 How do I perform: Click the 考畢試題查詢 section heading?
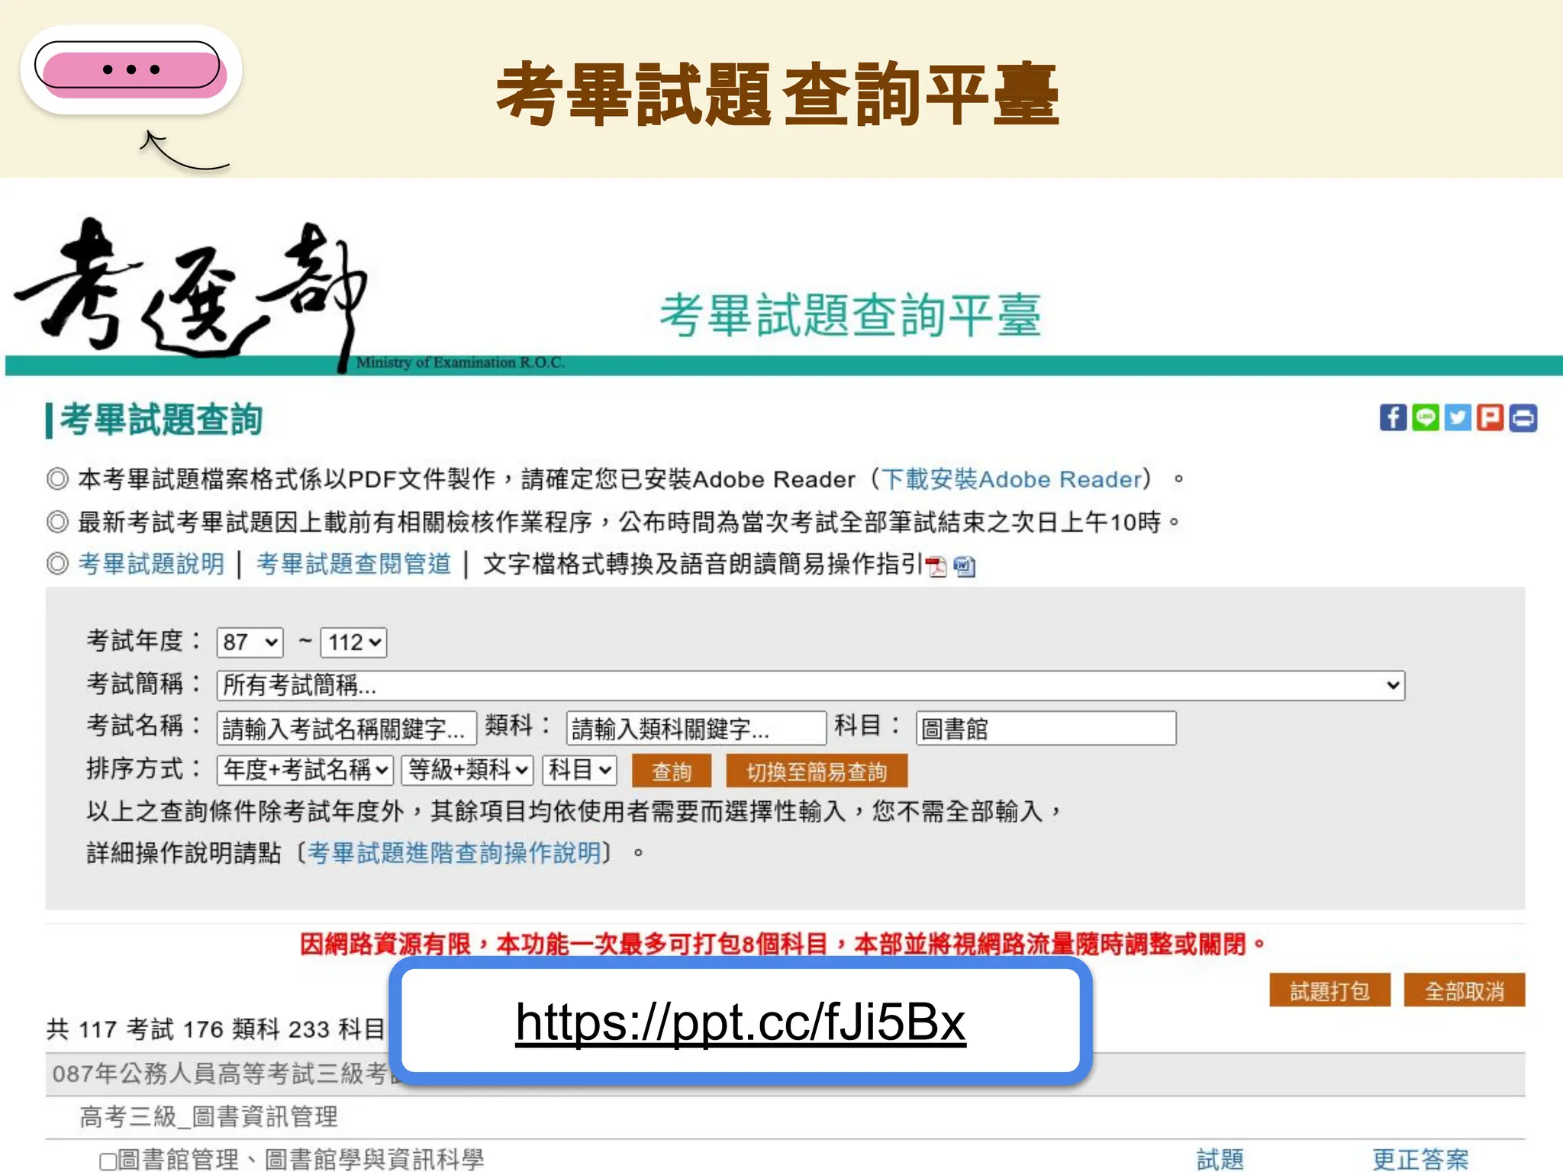pos(161,420)
